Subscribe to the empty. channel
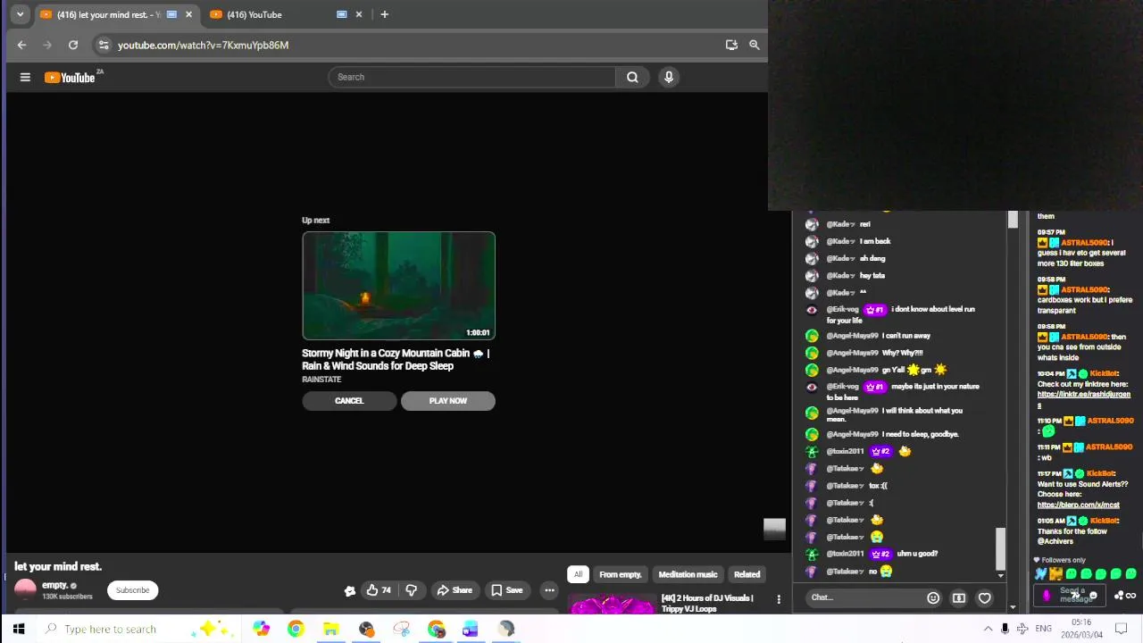 [x=132, y=590]
